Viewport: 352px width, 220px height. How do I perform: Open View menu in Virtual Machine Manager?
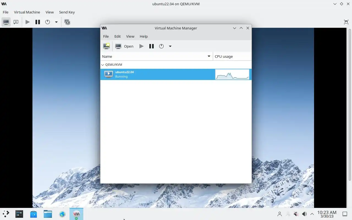(130, 36)
